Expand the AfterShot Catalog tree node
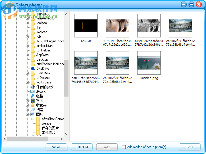 (x=33, y=119)
